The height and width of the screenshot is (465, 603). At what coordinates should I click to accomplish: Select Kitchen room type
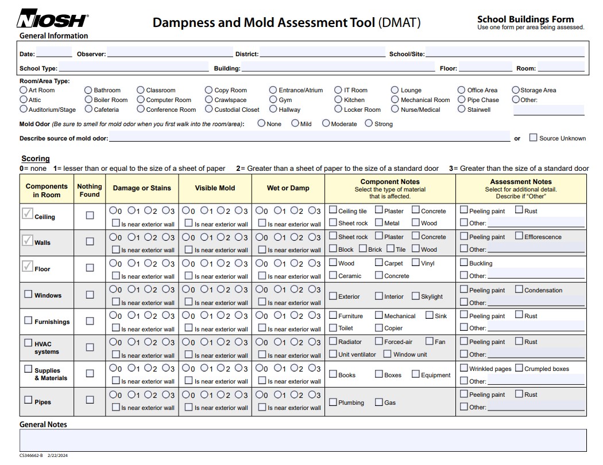338,99
